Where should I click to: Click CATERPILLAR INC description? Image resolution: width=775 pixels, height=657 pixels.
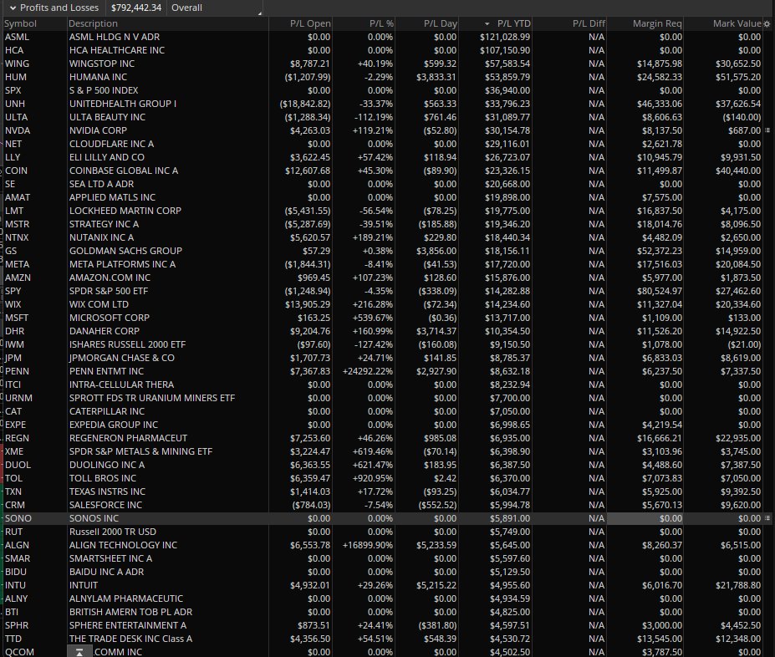tap(107, 411)
